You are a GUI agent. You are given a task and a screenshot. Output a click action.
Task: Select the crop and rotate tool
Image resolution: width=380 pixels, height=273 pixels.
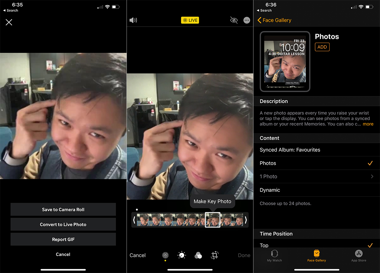215,255
